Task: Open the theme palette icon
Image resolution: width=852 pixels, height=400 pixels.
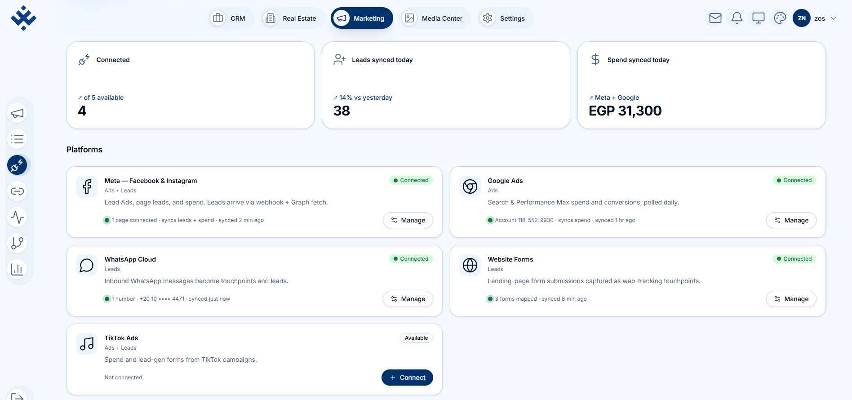Action: tap(780, 18)
